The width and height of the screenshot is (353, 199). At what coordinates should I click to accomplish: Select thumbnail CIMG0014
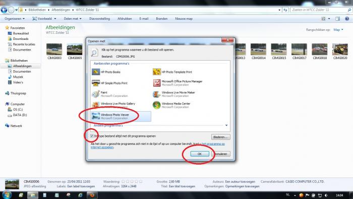click(x=258, y=52)
